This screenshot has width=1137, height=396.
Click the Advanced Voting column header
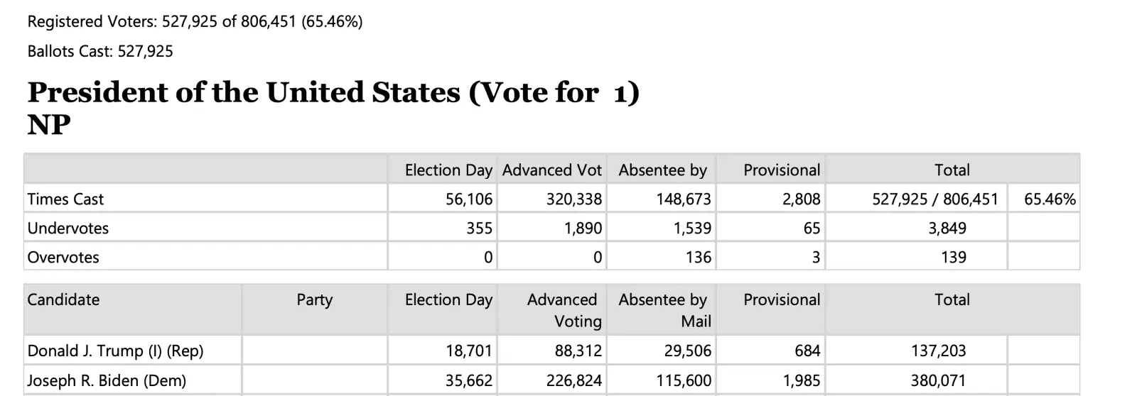point(564,310)
